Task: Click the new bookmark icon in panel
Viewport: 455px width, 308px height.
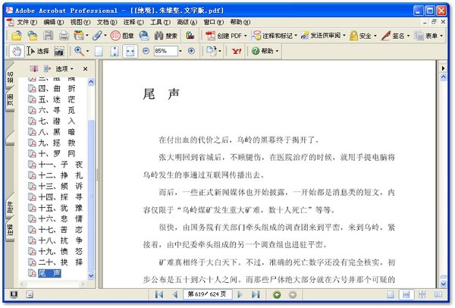Action: pyautogui.click(x=33, y=69)
